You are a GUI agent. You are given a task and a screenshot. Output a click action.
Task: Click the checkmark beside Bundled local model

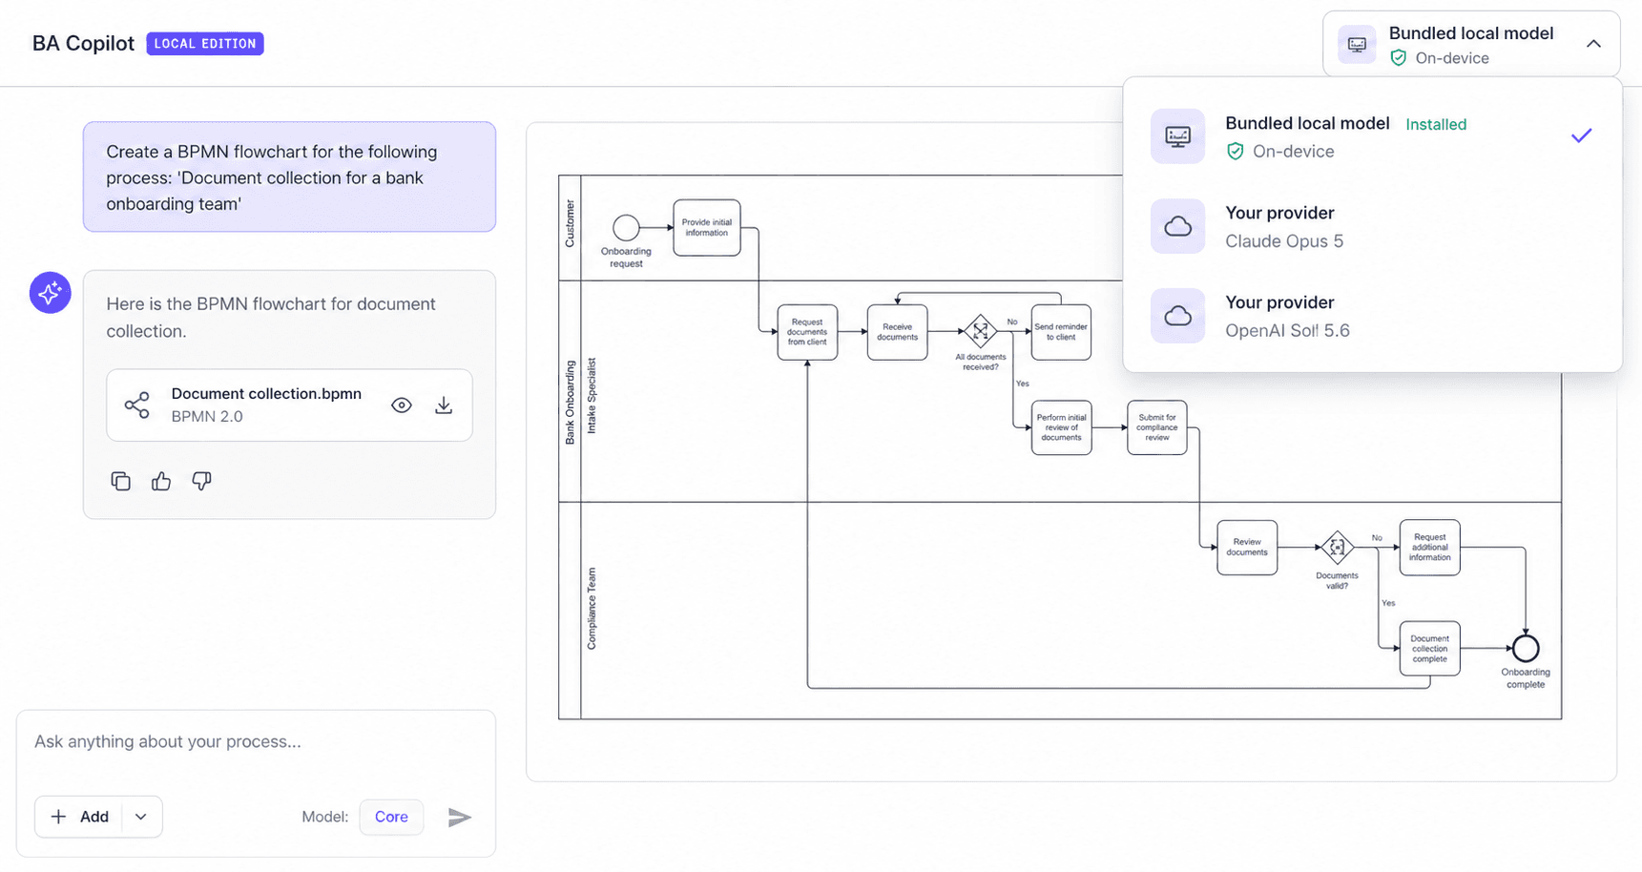1581,136
